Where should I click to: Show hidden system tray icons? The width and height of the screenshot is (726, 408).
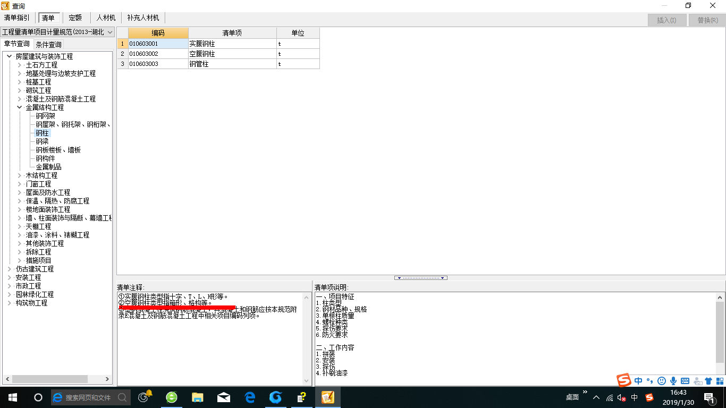(x=596, y=397)
